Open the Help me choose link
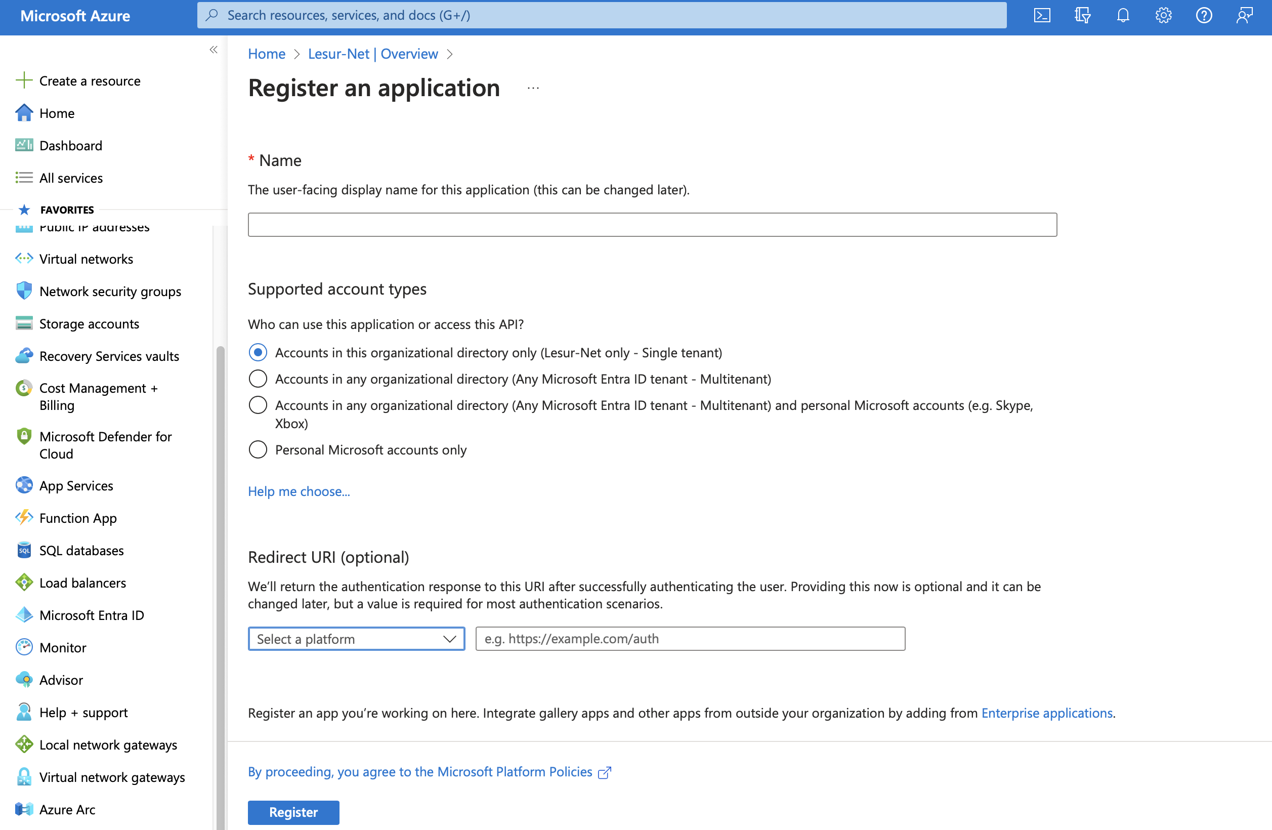Screen dimensions: 1272x830 (298, 490)
